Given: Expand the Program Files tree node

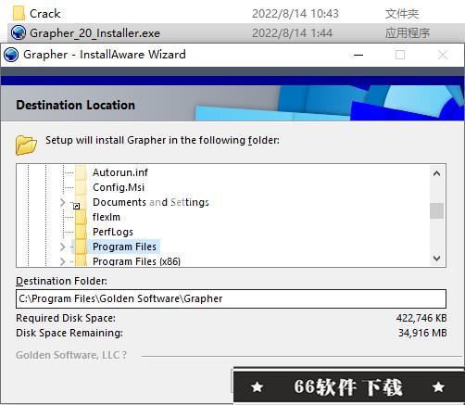Looking at the screenshot, I should point(63,247).
